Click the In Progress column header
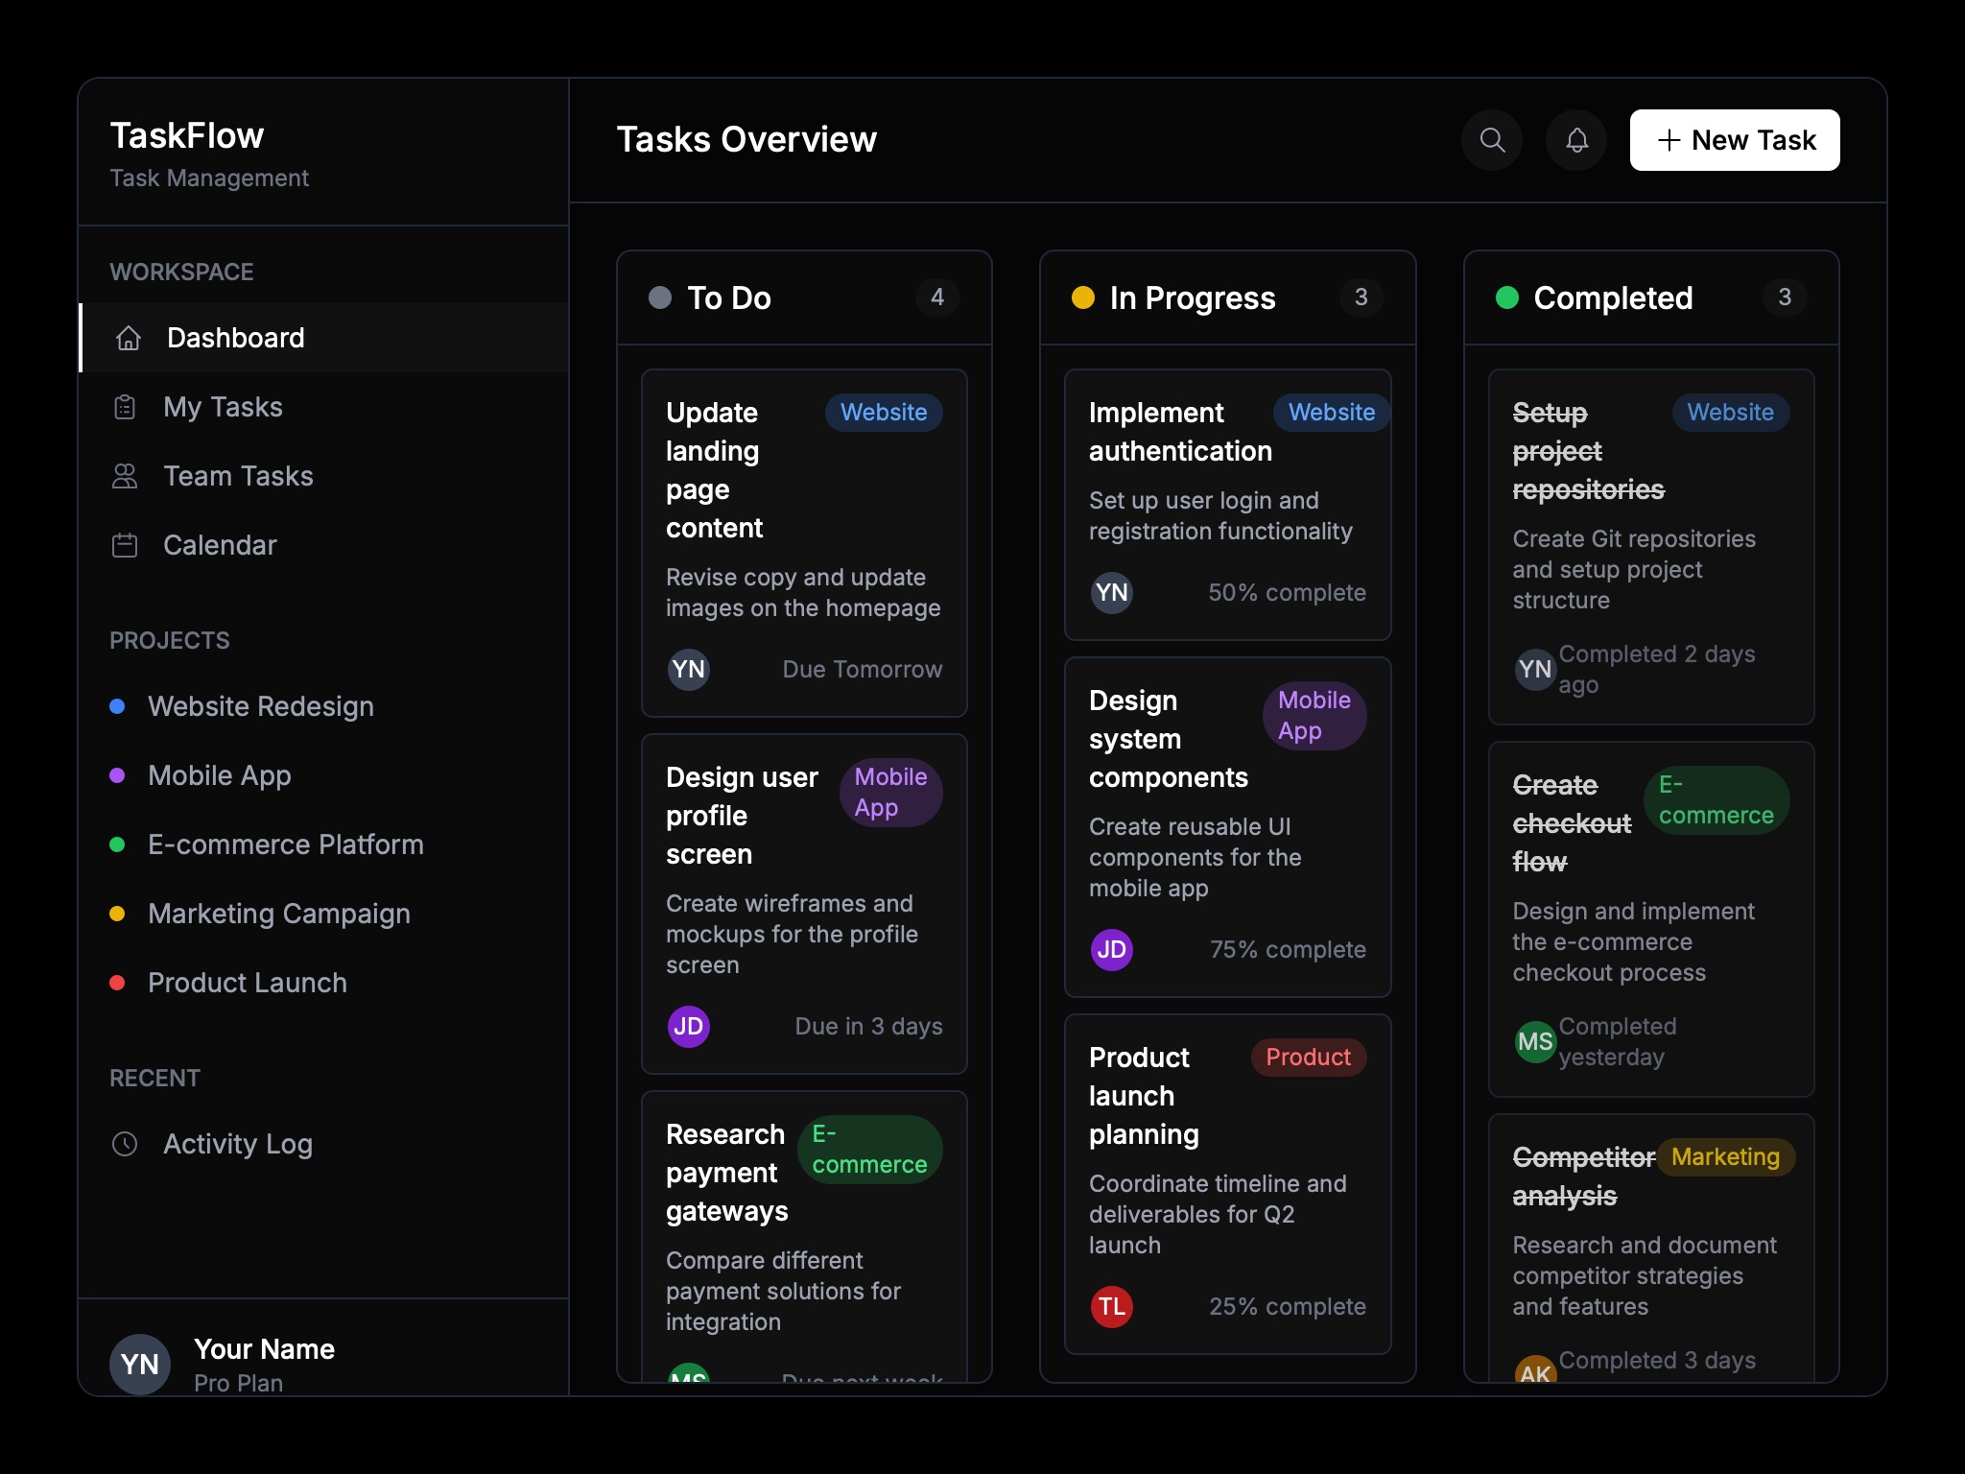Screen dimensions: 1965x1474 click(x=1228, y=297)
